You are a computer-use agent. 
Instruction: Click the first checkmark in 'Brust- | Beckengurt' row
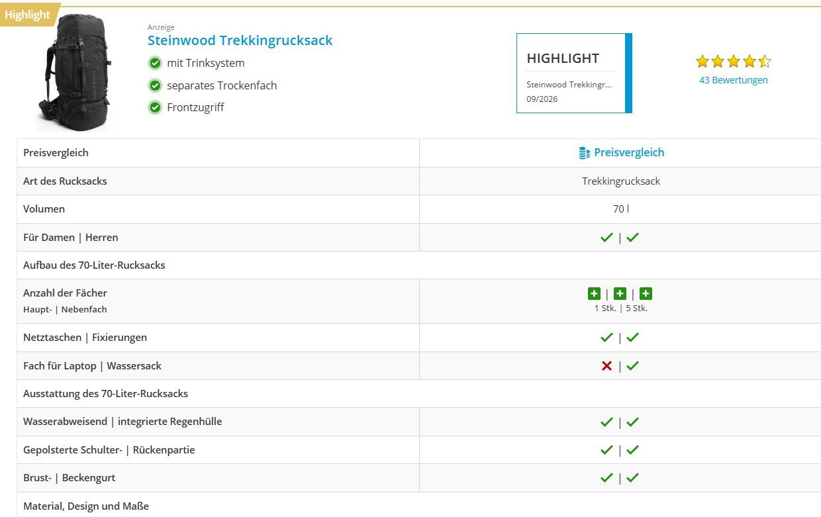coord(606,478)
